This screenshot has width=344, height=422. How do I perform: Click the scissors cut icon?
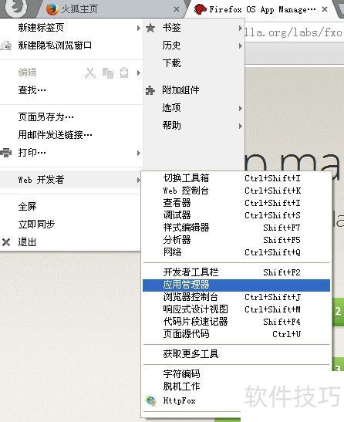click(x=90, y=73)
